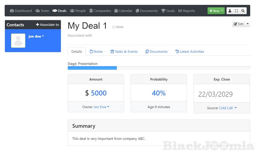Open the Owner Jon Doe dropdown

click(x=101, y=107)
